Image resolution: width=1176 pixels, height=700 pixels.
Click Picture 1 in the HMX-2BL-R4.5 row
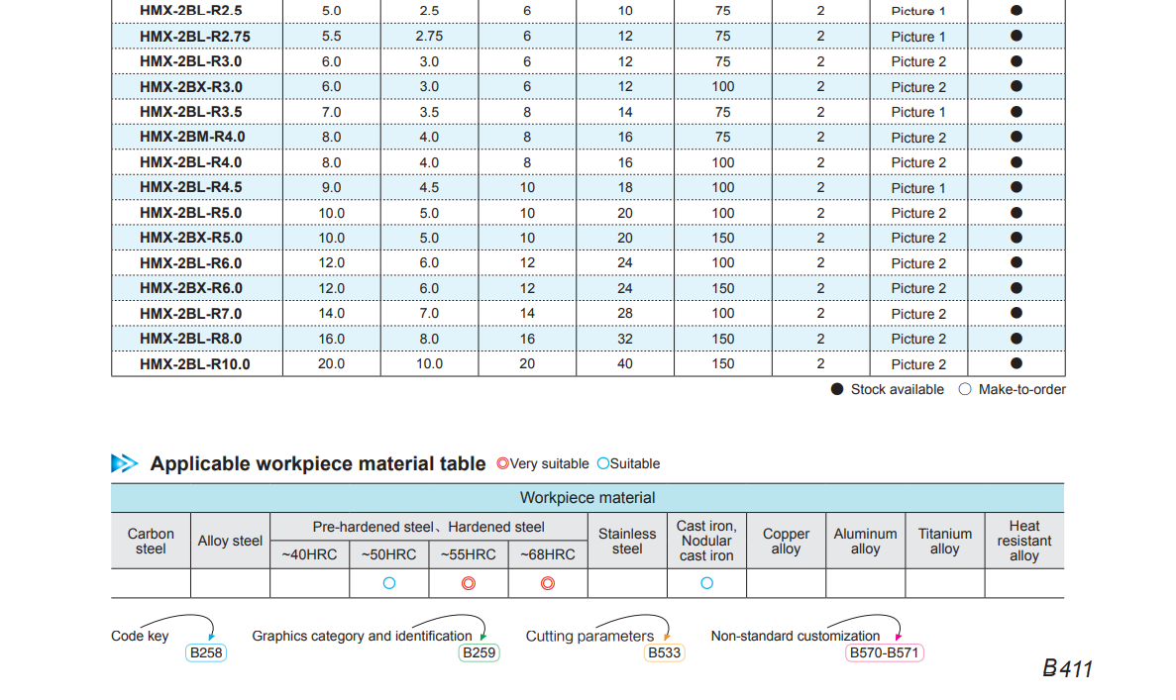click(x=918, y=187)
